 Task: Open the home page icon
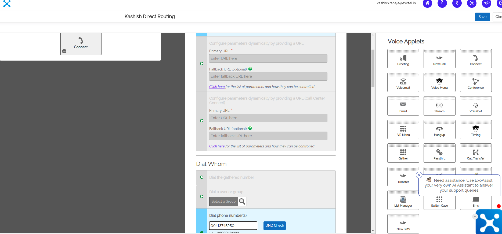tap(427, 3)
